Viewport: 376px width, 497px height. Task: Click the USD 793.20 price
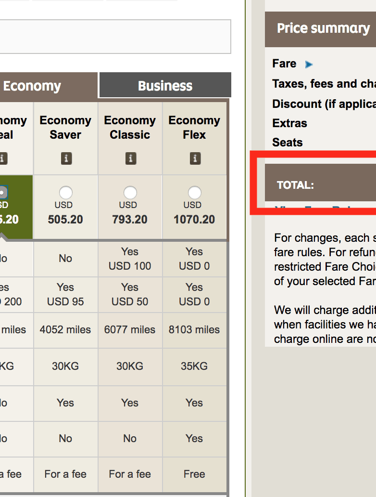tap(130, 220)
